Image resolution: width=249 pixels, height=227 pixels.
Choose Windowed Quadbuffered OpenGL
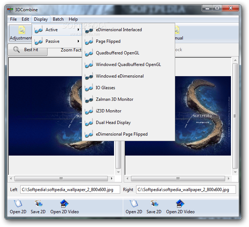(128, 65)
